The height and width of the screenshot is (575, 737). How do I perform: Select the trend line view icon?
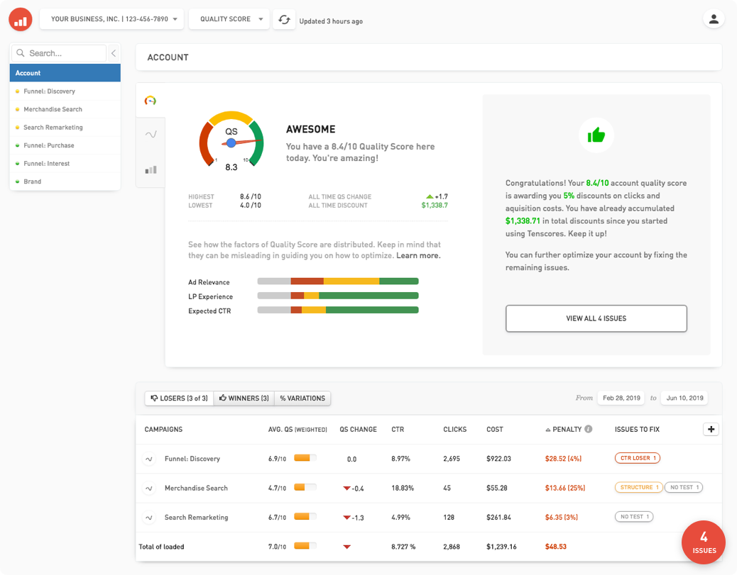151,135
